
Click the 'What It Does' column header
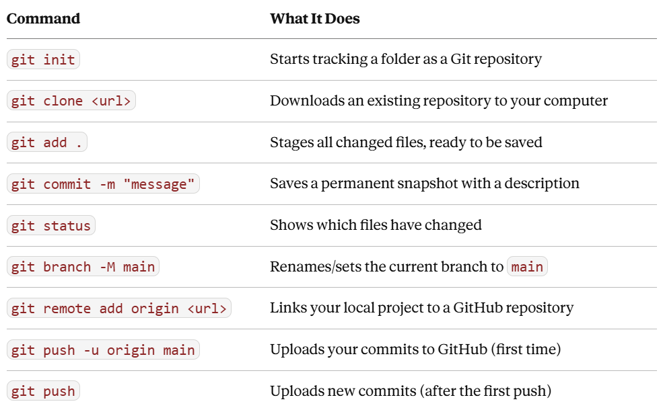[x=315, y=19]
